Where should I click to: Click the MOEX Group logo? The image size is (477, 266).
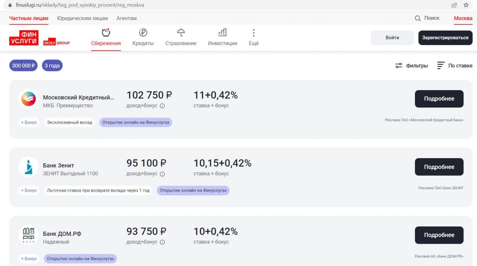tap(56, 43)
